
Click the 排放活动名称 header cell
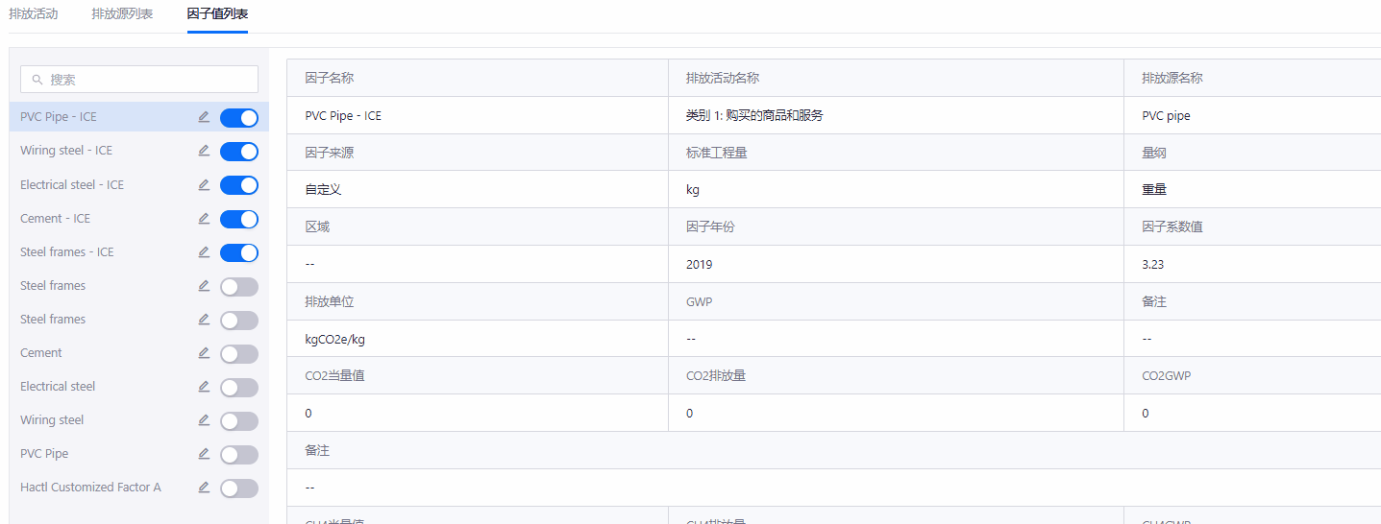click(897, 78)
